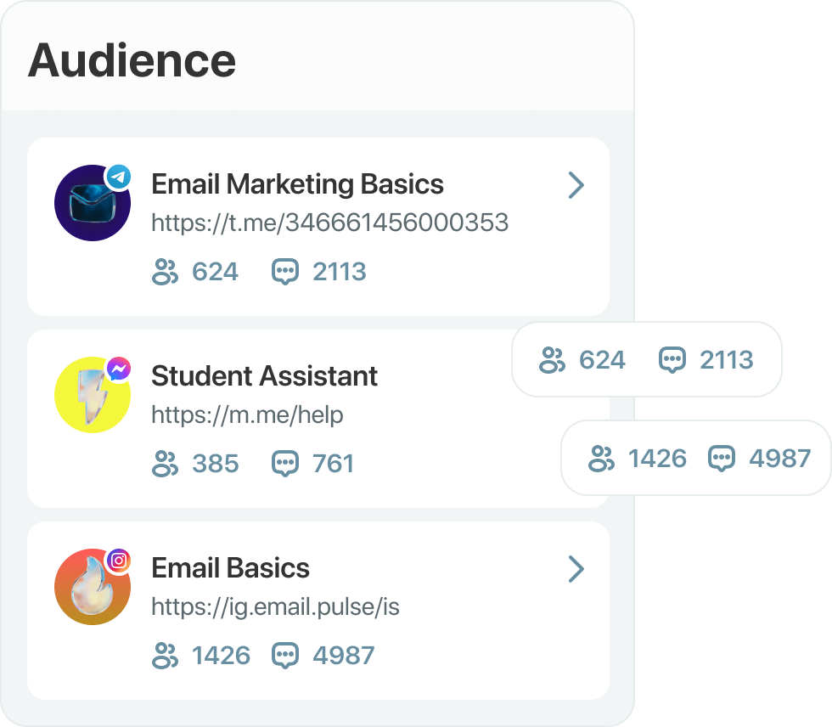This screenshot has width=832, height=727.
Task: Click the Telegram badge on Email Marketing Basics
Action: pyautogui.click(x=119, y=177)
